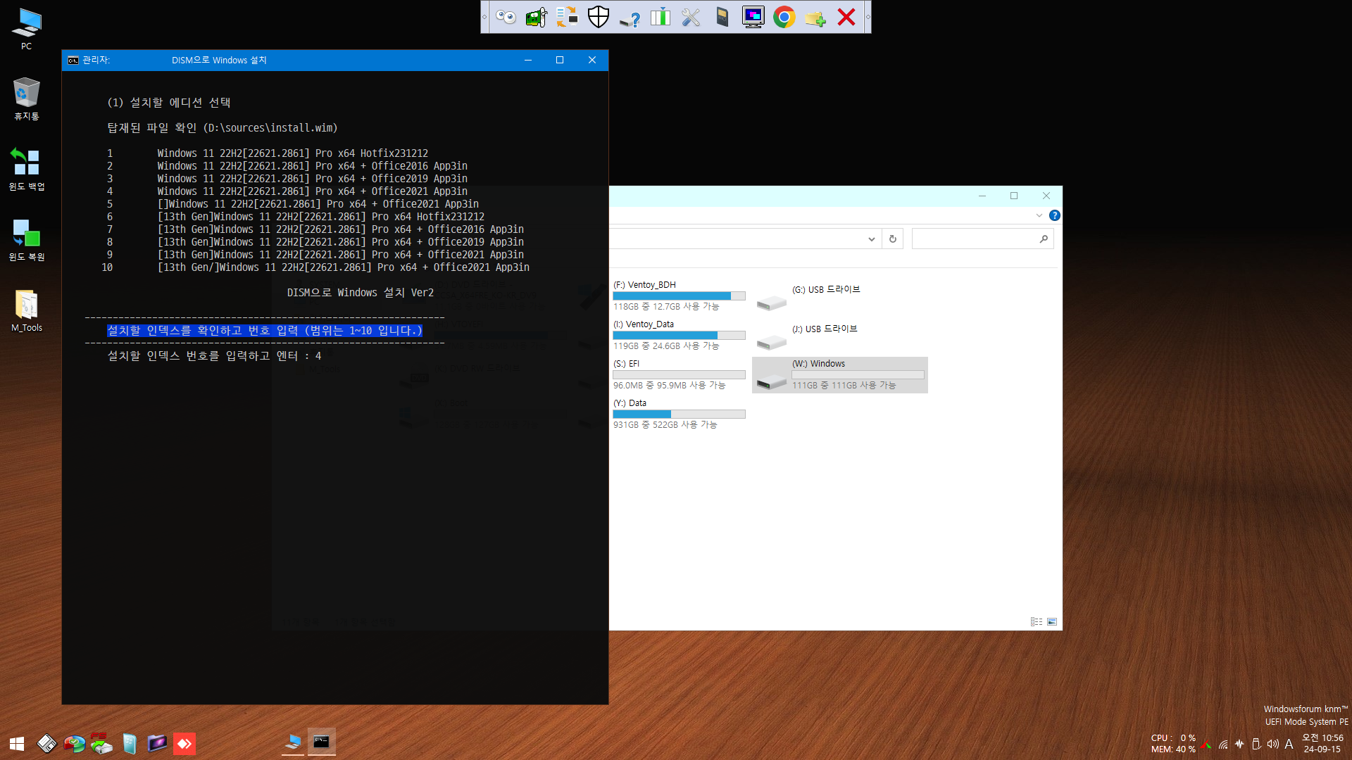Open the blue help question mark in Explorer
This screenshot has width=1352, height=760.
point(1054,215)
